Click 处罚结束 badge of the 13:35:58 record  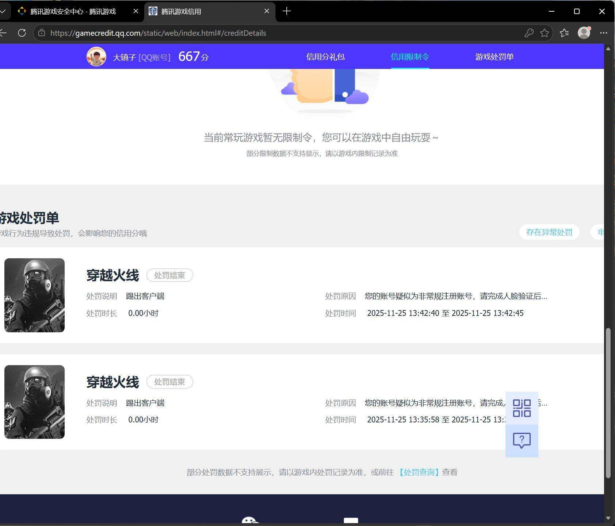[169, 382]
